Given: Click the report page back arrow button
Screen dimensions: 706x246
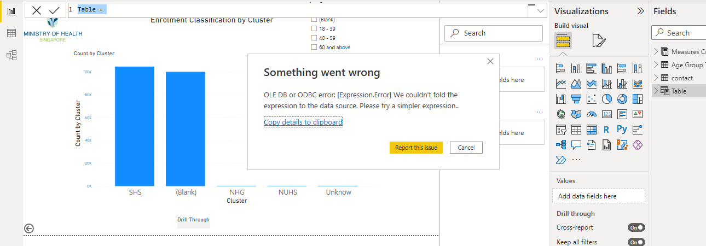Looking at the screenshot, I should tap(29, 229).
